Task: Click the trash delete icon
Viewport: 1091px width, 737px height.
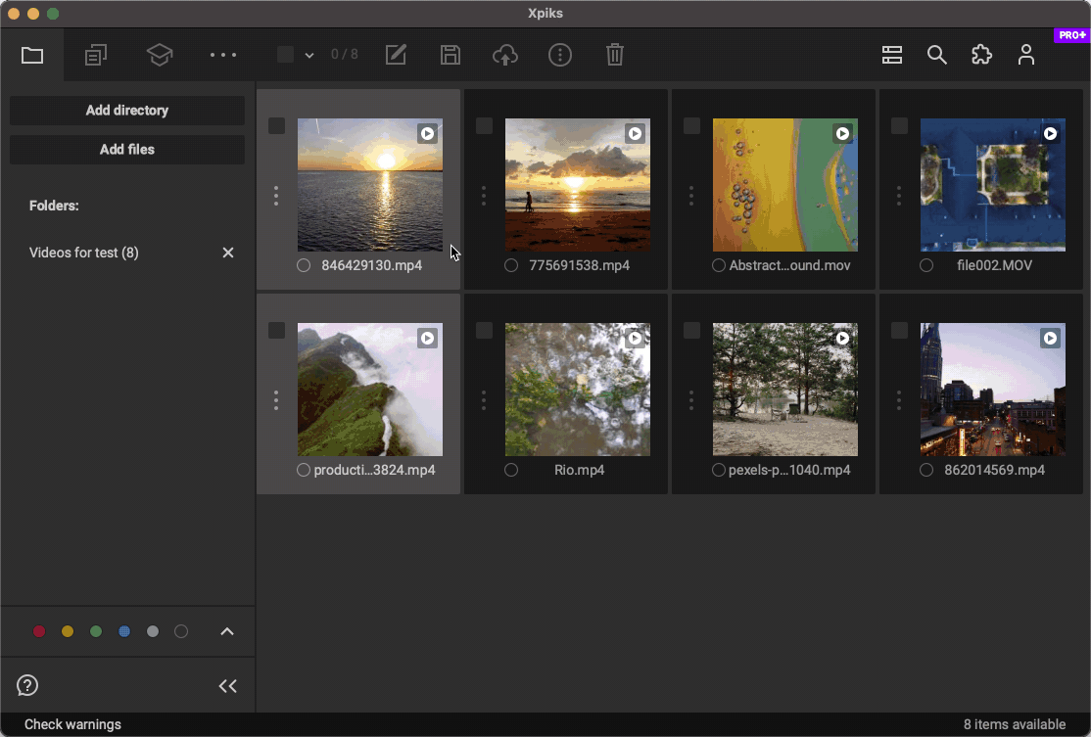Action: point(615,55)
